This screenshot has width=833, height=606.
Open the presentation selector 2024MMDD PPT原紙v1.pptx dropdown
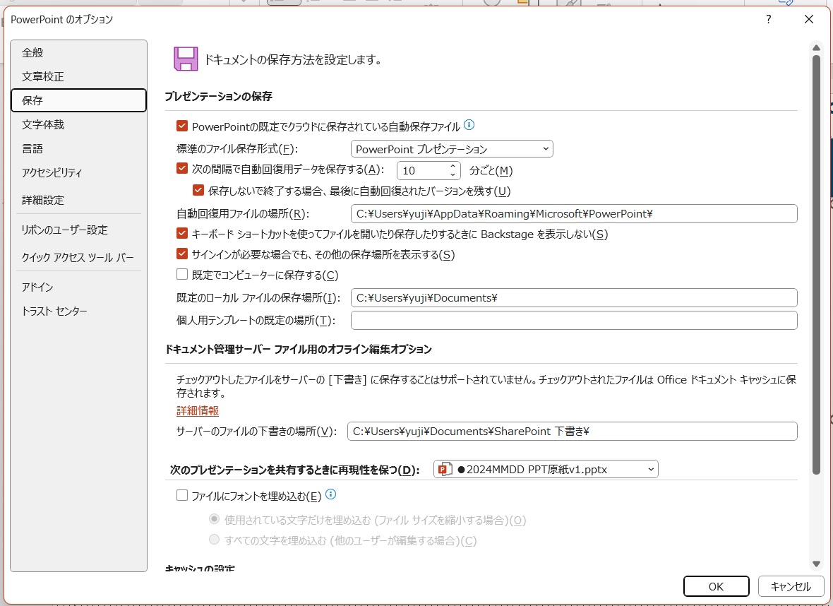(546, 469)
